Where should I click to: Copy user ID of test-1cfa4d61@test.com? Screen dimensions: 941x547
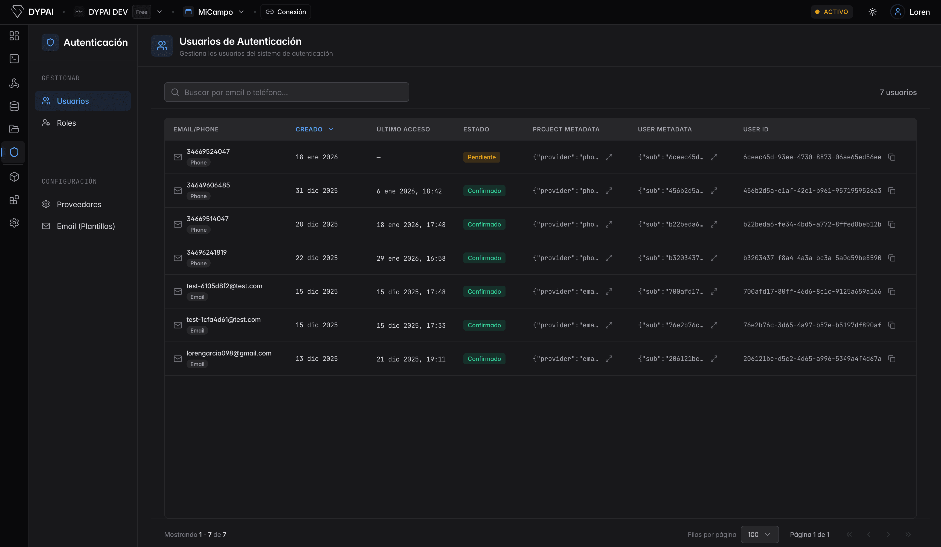892,325
